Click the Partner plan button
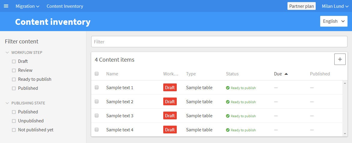 pos(302,6)
